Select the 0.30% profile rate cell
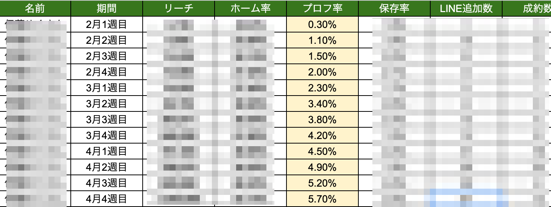551x207 pixels. coord(322,25)
